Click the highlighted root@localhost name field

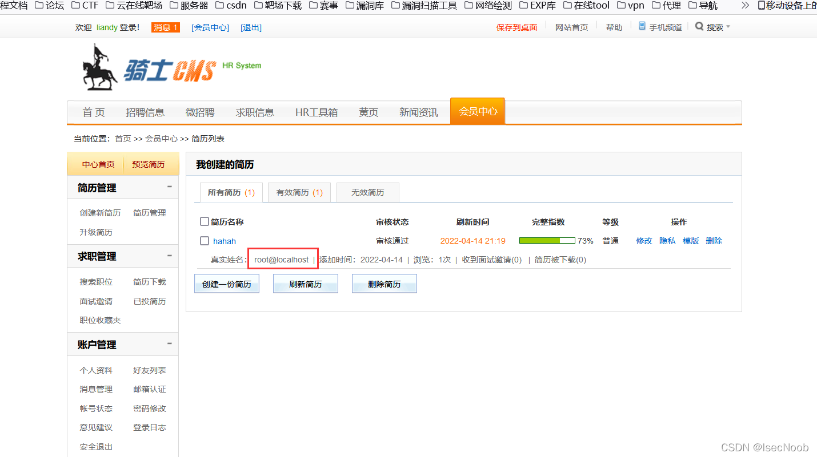point(282,259)
